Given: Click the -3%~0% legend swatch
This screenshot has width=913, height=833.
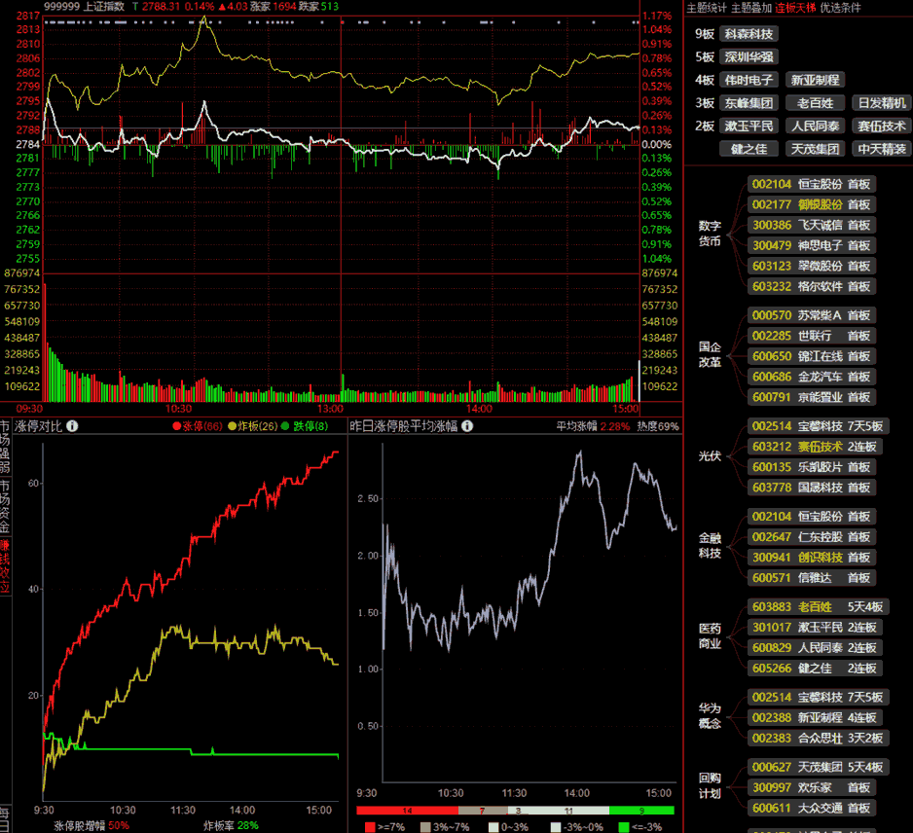Looking at the screenshot, I should pos(556,827).
